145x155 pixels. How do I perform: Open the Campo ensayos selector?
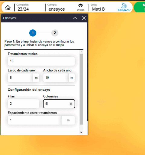56,8
